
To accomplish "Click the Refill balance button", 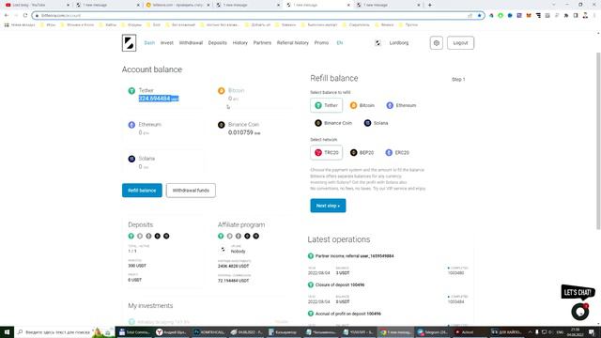I will click(x=142, y=191).
